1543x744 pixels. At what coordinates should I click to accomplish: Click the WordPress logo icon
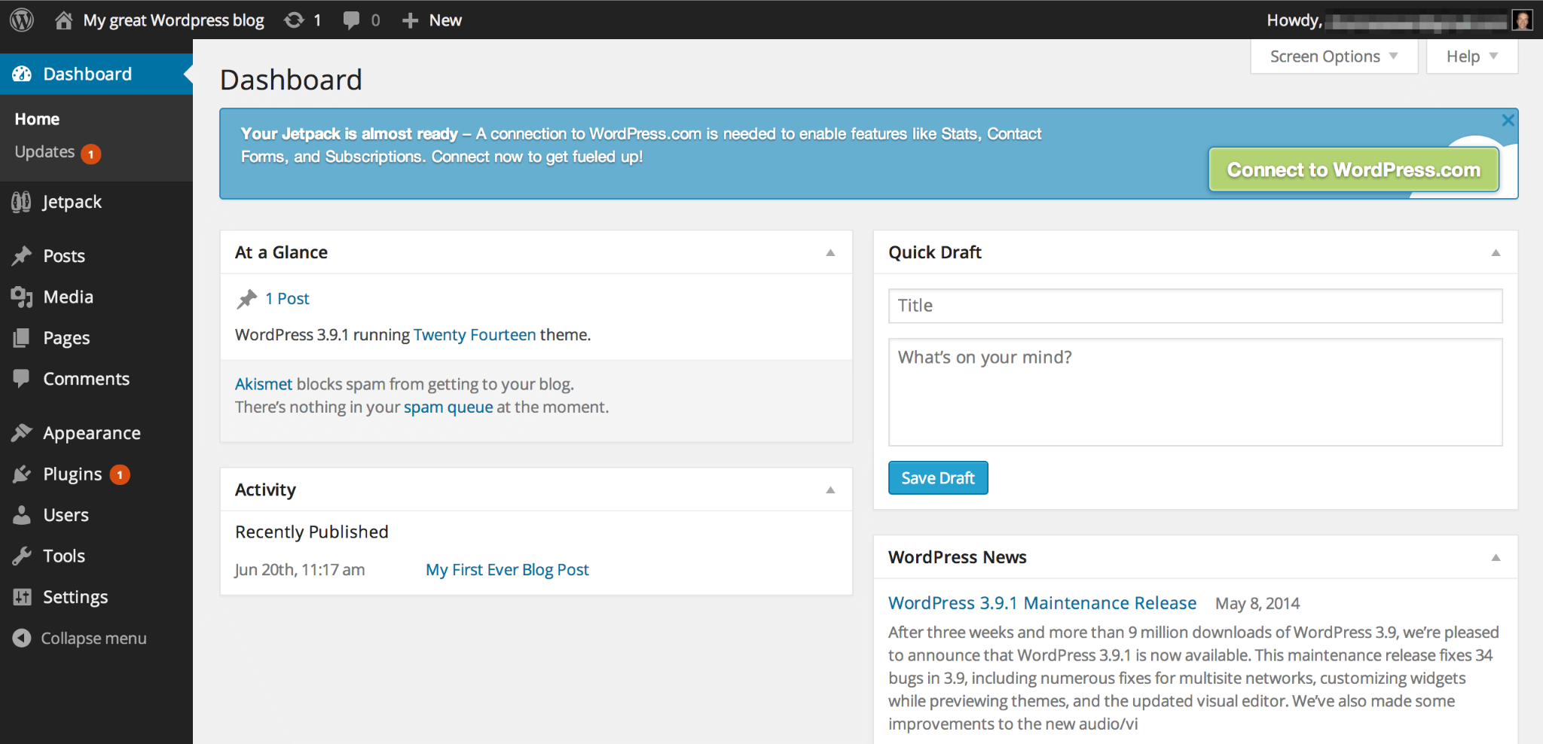coord(22,20)
